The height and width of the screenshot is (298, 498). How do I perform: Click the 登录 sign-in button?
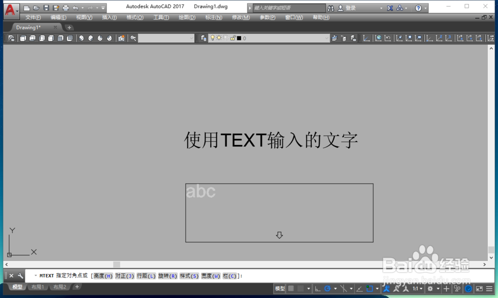(x=347, y=8)
